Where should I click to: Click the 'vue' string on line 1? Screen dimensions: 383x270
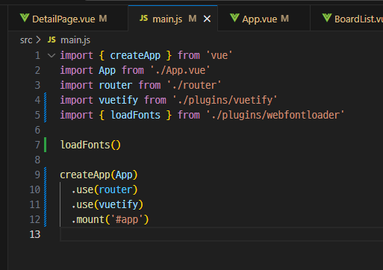219,55
